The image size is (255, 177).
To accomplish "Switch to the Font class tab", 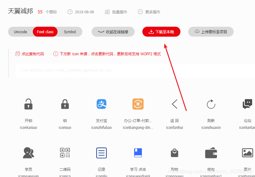I will click(45, 32).
